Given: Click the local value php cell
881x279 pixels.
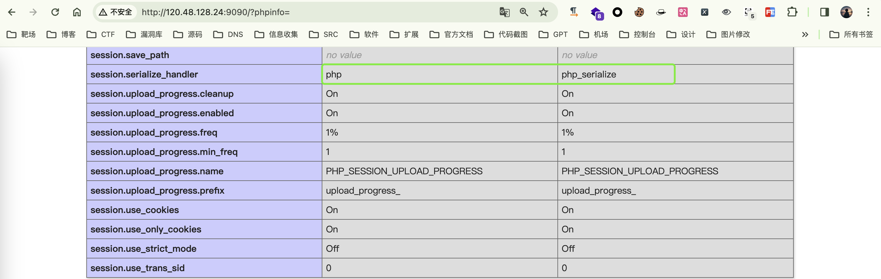Looking at the screenshot, I should (440, 74).
